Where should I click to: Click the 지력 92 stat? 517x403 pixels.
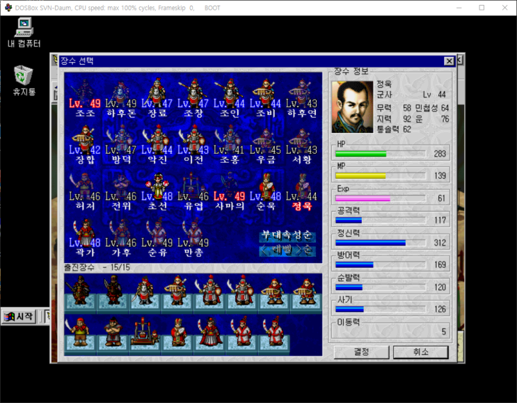click(394, 119)
